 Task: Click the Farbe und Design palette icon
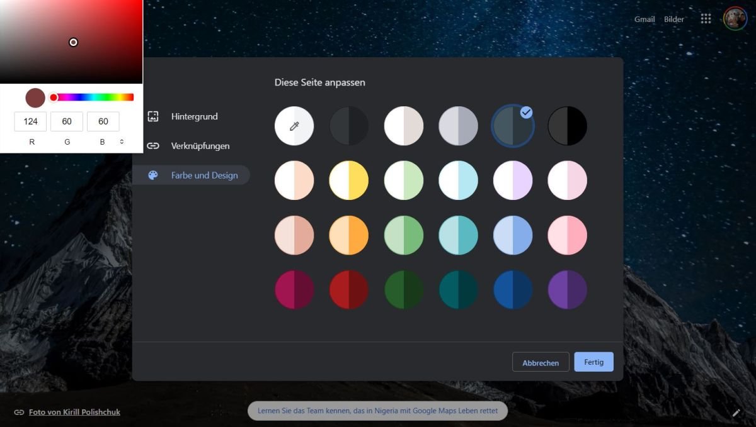[153, 175]
